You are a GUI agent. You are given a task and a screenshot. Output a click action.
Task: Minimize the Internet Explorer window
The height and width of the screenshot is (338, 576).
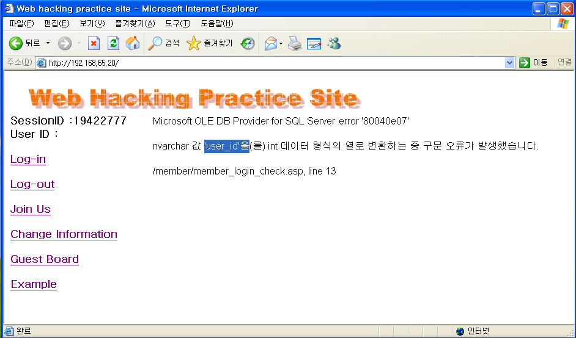539,9
